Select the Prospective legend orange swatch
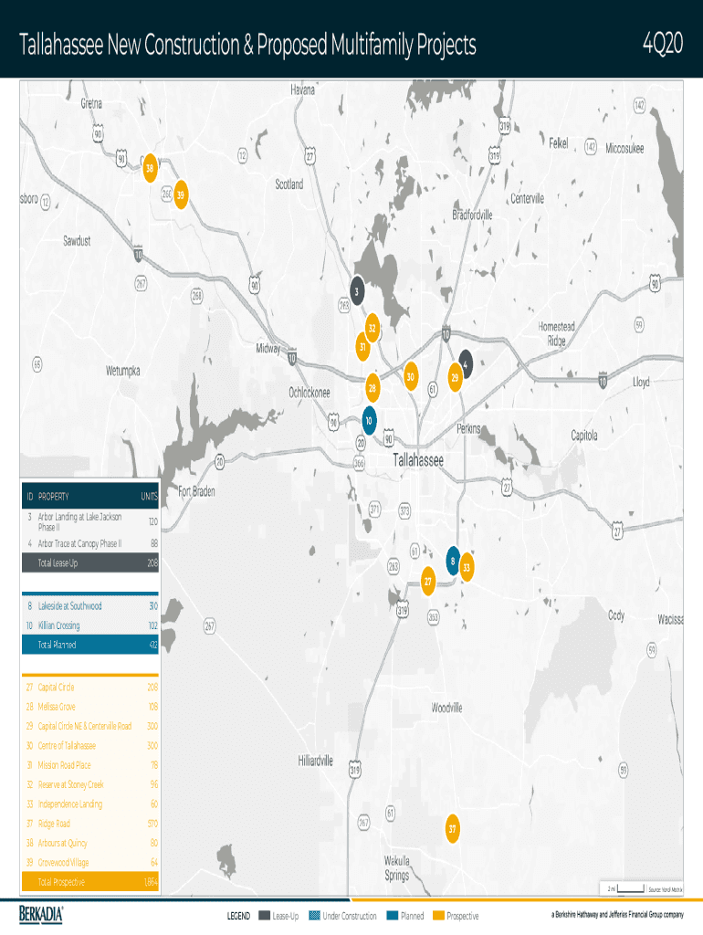 click(x=439, y=916)
